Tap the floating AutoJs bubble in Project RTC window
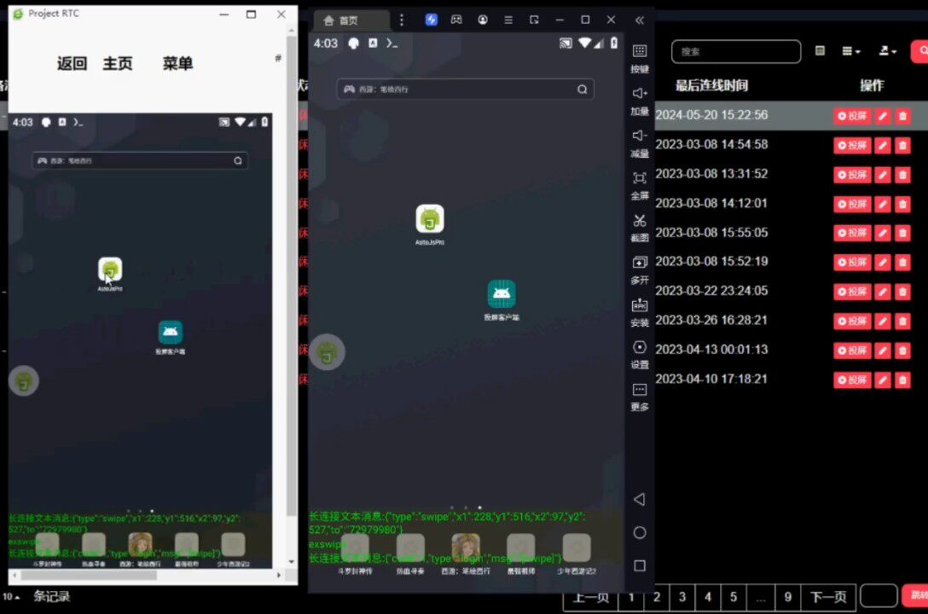Viewport: 928px width, 614px height. [24, 381]
